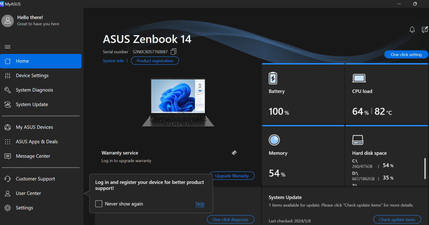This screenshot has height=225, width=429.
Task: Click the notification bell icon
Action: tap(412, 29)
